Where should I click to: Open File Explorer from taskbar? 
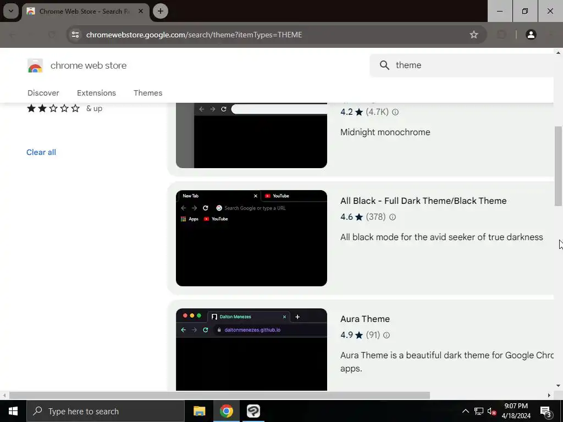click(199, 411)
